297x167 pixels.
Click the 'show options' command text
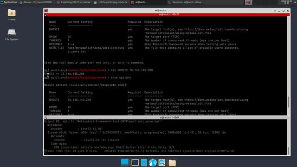[121, 77]
